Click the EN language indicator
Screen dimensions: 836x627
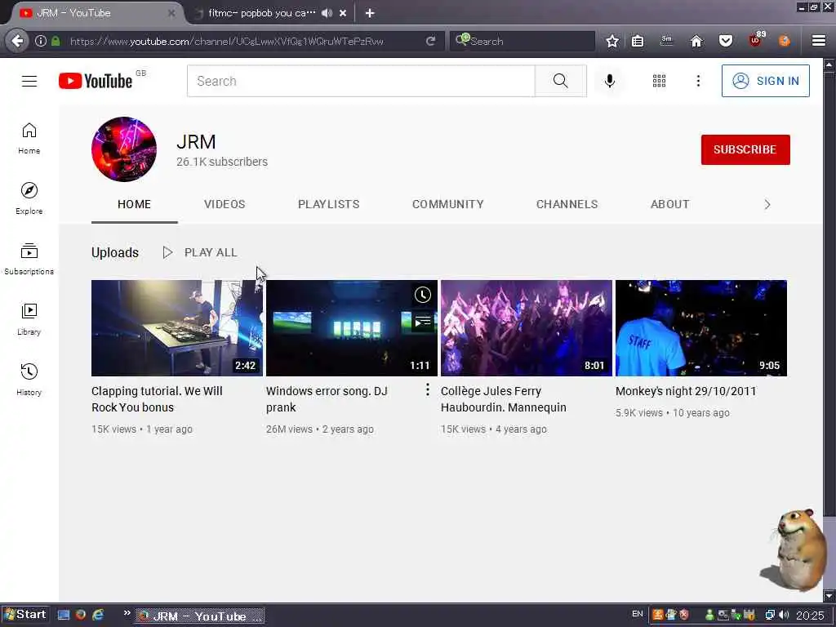click(x=637, y=614)
